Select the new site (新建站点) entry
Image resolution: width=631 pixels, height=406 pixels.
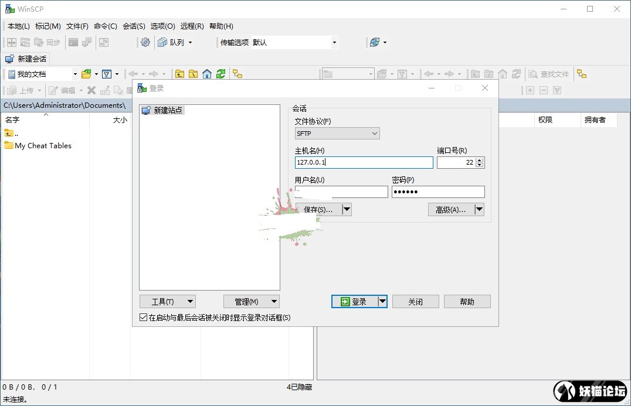[162, 110]
